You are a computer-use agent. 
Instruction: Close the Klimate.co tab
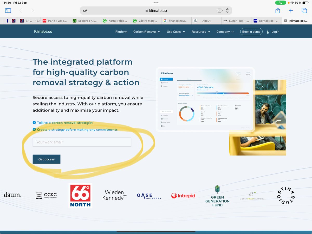coord(286,21)
